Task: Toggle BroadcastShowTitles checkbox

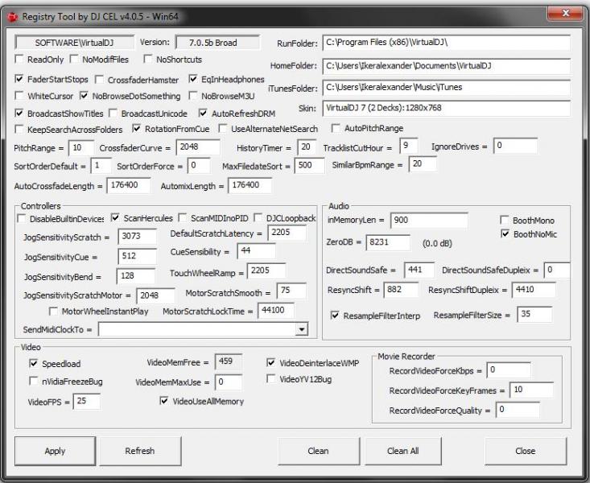Action: tap(19, 113)
